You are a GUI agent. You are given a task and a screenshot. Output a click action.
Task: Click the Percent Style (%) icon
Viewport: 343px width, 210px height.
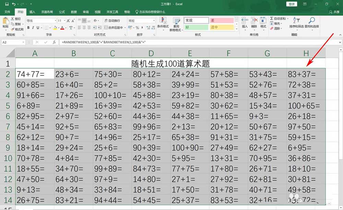coord(137,27)
